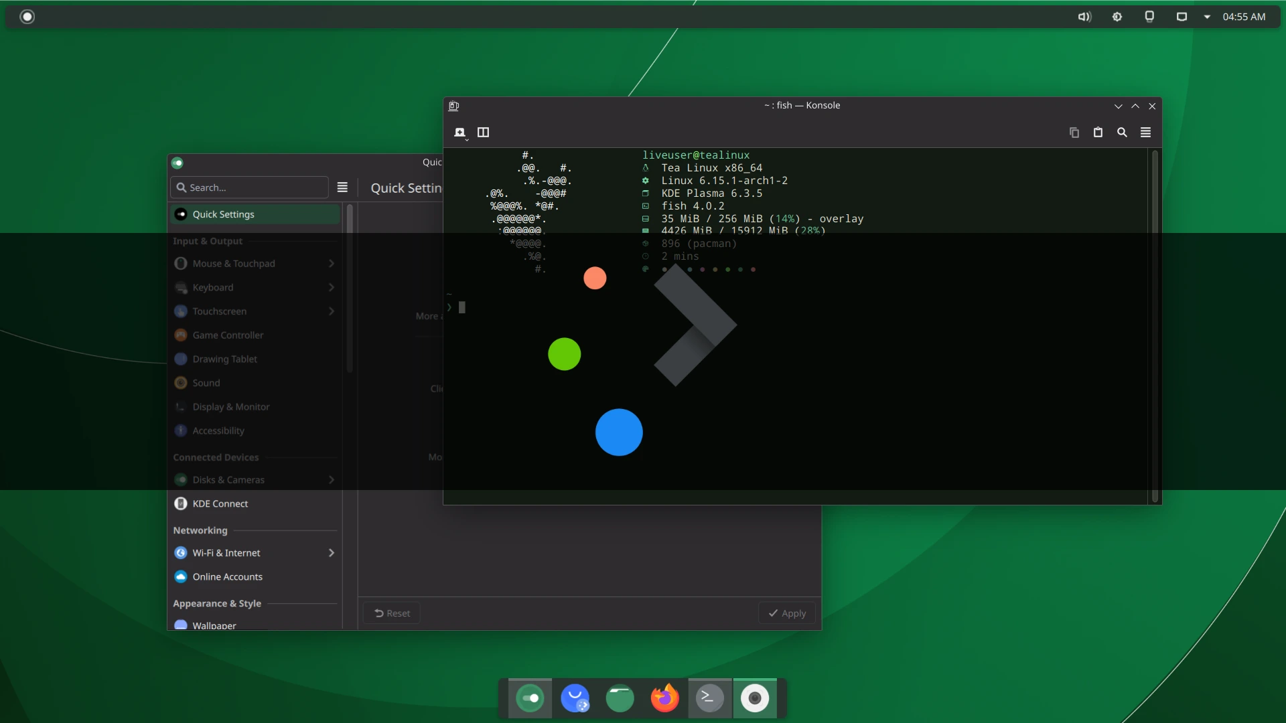Copy selected text using Konsole's copy icon
The image size is (1286, 723).
coord(1074,133)
